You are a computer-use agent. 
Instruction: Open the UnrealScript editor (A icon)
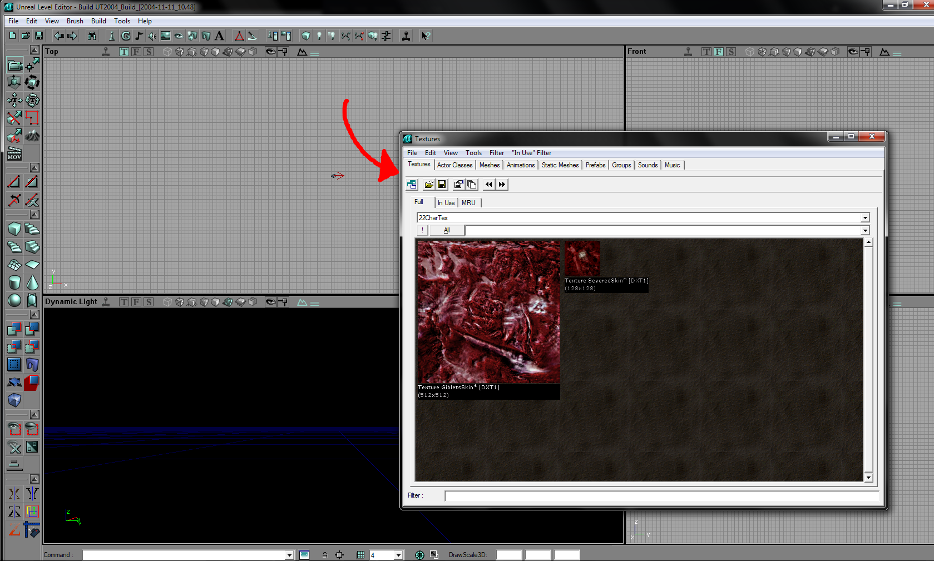pyautogui.click(x=219, y=36)
